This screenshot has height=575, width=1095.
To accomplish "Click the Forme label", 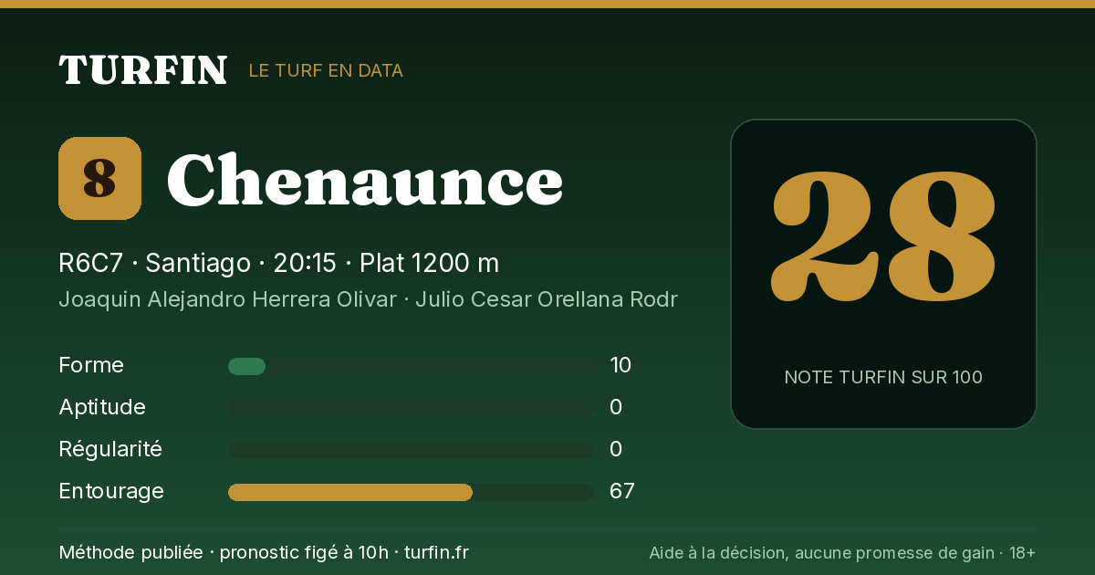I will [x=91, y=365].
